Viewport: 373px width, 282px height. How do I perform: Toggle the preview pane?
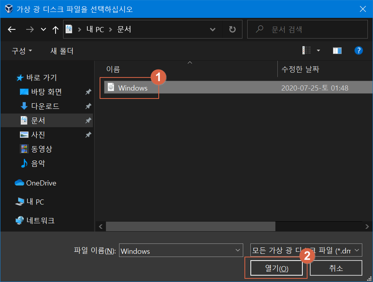coord(337,50)
